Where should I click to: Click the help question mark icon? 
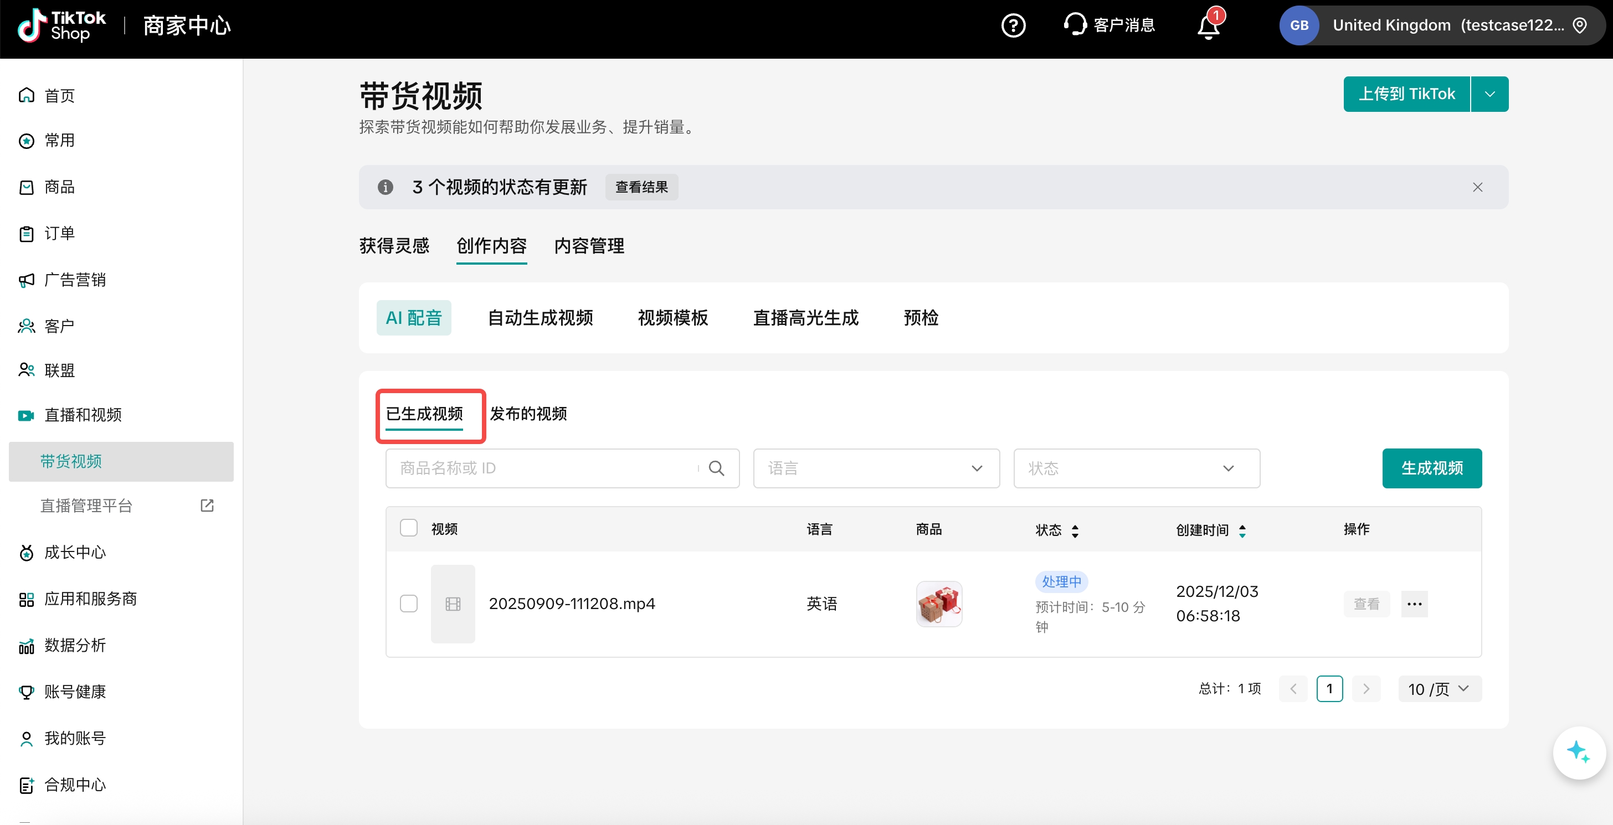pos(1013,25)
